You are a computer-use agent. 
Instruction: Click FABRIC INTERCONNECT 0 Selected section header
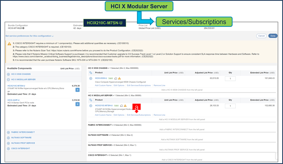pyautogui.click(x=115, y=125)
